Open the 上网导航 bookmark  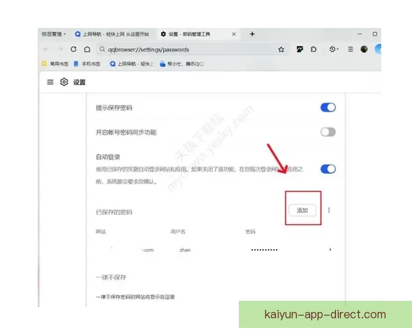(132, 64)
